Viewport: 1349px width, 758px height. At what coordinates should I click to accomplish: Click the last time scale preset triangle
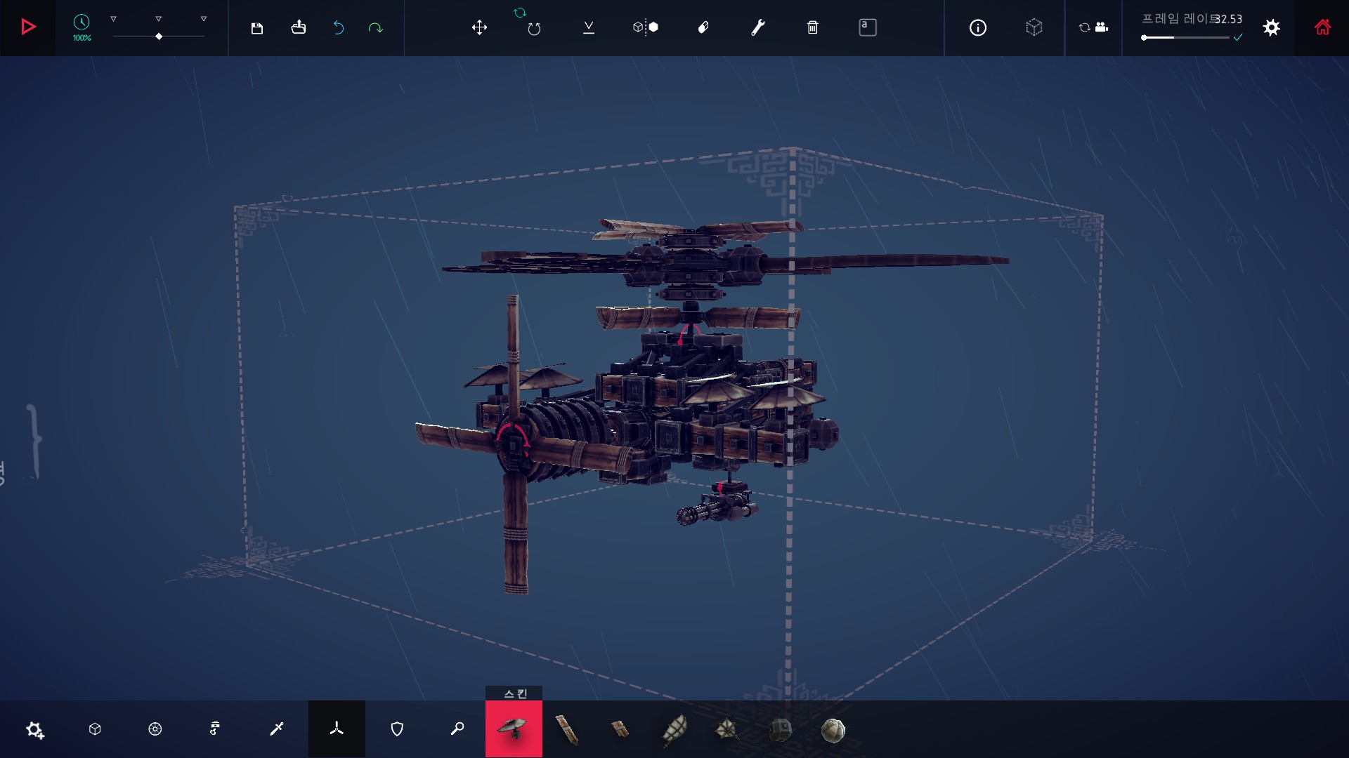click(x=203, y=19)
